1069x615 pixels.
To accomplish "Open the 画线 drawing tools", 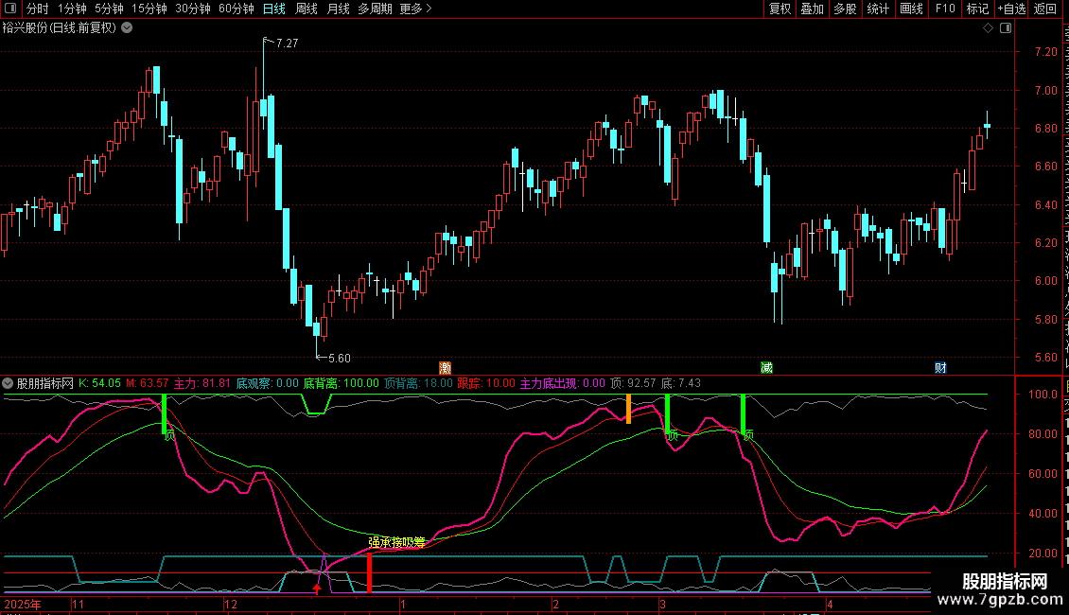I will (x=912, y=9).
